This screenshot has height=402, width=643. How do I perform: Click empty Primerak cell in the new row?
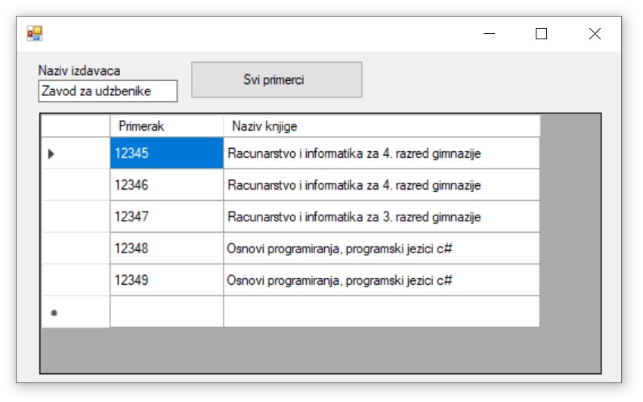coord(166,312)
